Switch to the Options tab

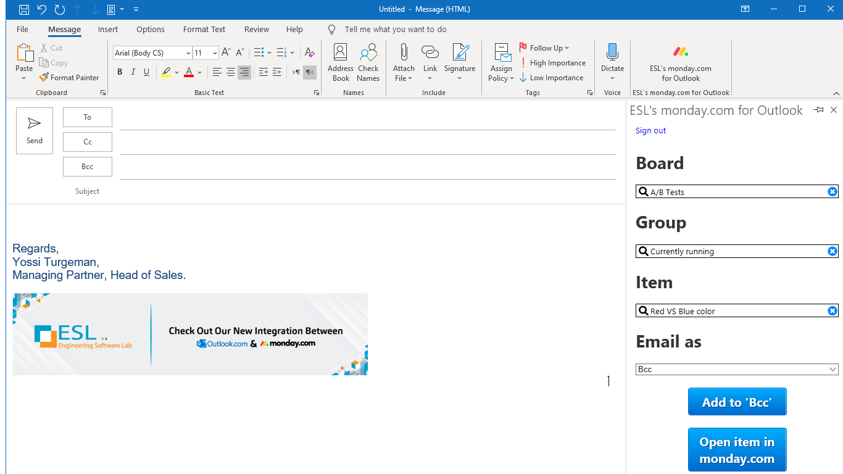151,29
